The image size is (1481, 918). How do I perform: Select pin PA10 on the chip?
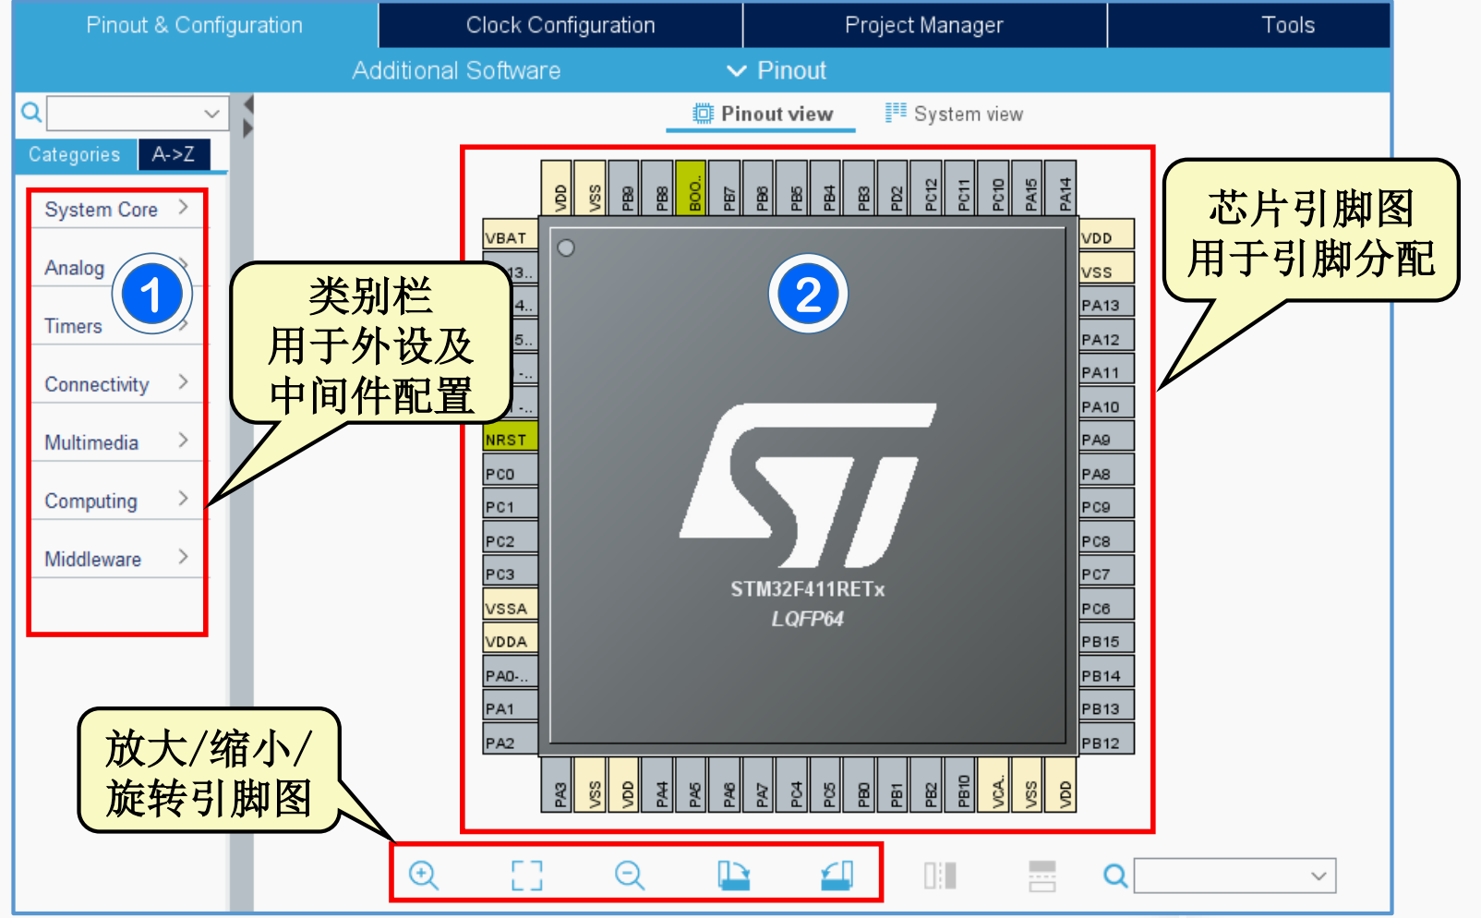(x=1106, y=406)
